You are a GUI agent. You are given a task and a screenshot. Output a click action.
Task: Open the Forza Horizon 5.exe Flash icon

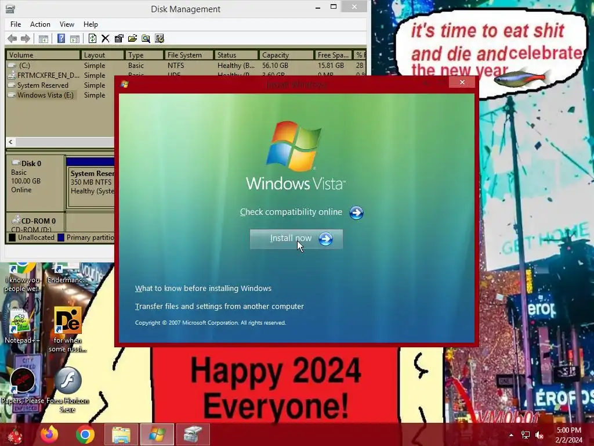coord(68,390)
